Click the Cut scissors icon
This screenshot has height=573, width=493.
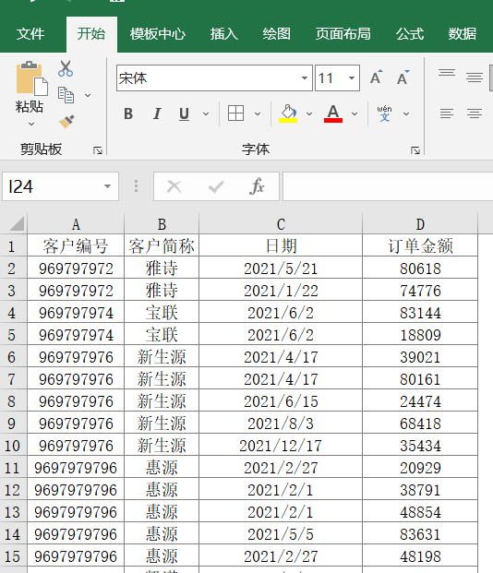66,68
